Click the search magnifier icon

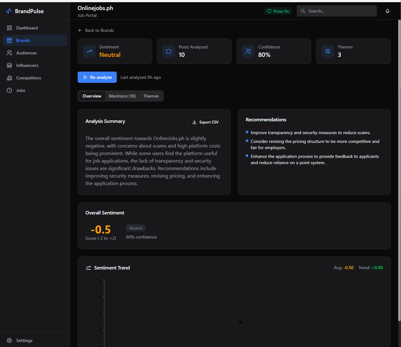(303, 11)
